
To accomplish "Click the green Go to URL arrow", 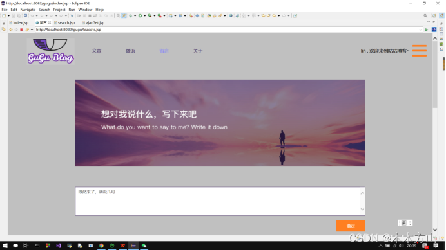I will pos(427,30).
